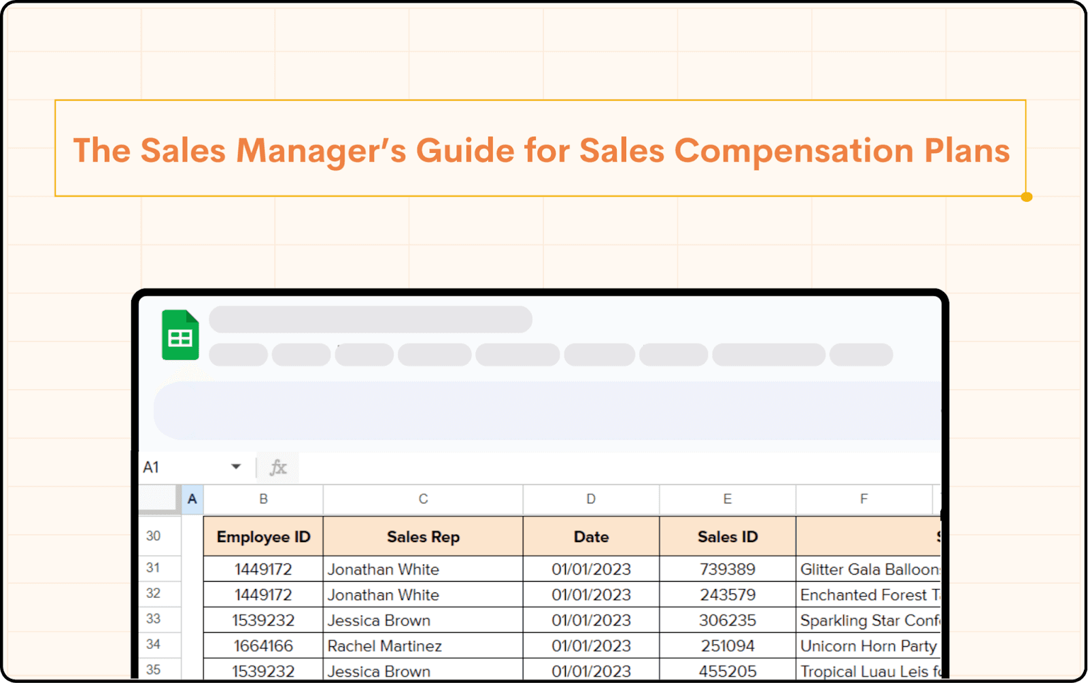Image resolution: width=1088 pixels, height=683 pixels.
Task: Click the Sparkling Star cell
Action: coord(868,620)
